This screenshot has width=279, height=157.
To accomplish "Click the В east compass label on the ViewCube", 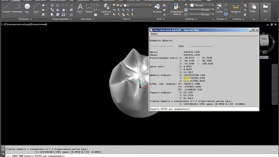I will pos(274,42).
